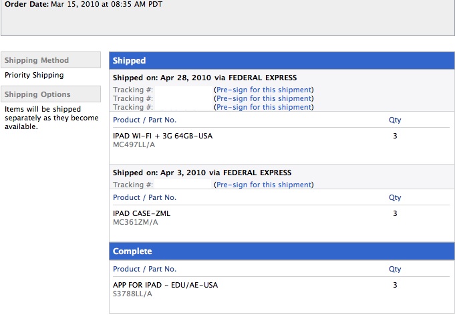Click Pre-sign link for Apr 3 shipment

[x=264, y=185]
